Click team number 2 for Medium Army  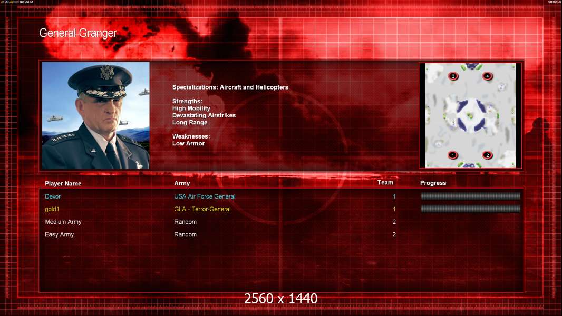click(x=394, y=222)
